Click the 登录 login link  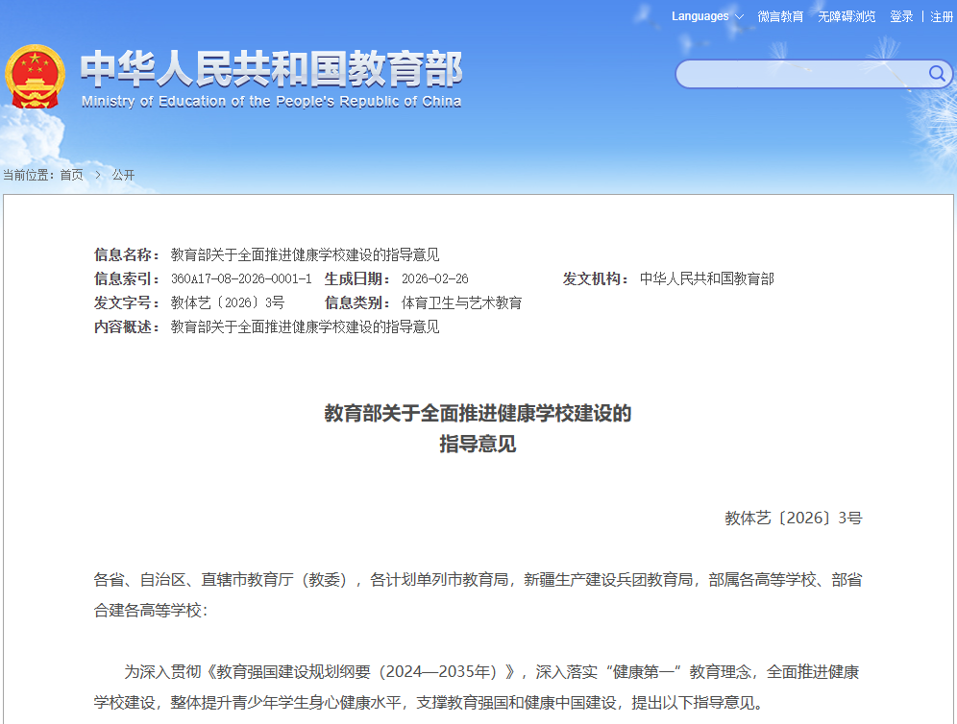click(x=901, y=16)
